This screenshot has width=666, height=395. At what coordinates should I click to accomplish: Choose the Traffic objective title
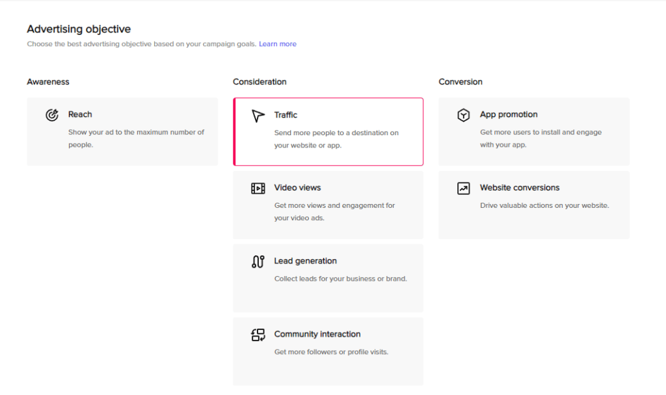(286, 115)
